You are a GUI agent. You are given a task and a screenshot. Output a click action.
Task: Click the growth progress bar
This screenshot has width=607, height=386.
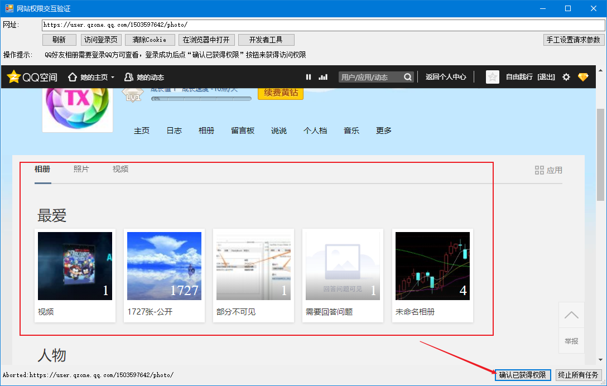pyautogui.click(x=201, y=99)
